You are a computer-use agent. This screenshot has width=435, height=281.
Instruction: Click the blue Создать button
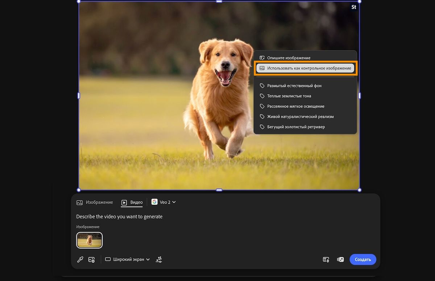click(x=363, y=260)
